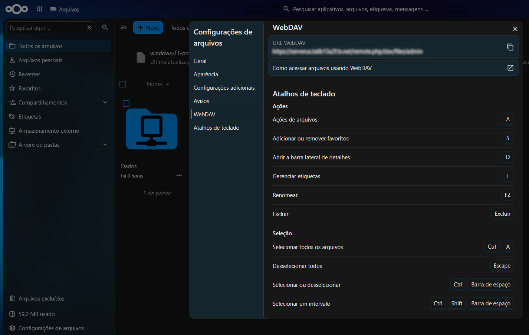Expand Compartilhamentos chevron
The width and height of the screenshot is (529, 335).
coord(105,102)
